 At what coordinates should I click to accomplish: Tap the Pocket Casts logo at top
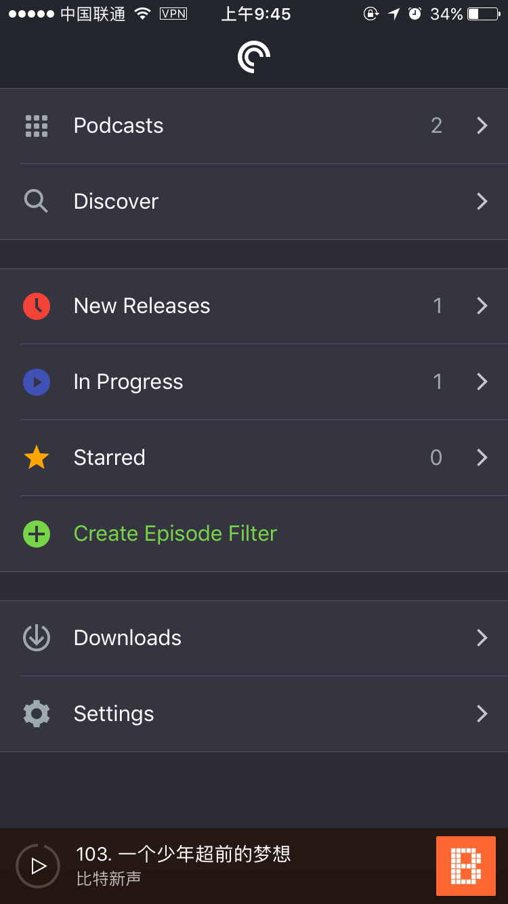254,57
